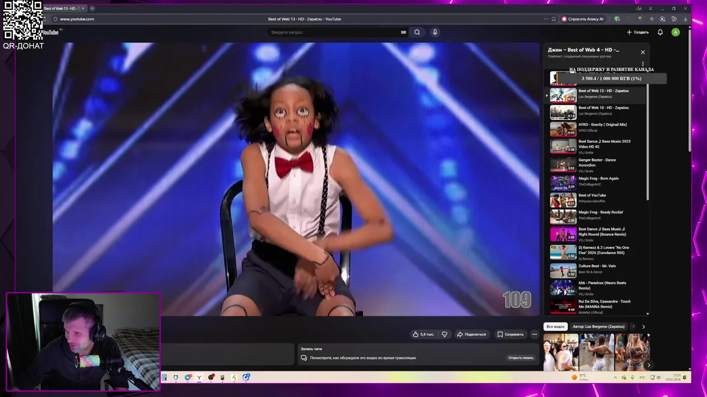Play Right Round (Bounce Remix) item

pyautogui.click(x=597, y=234)
